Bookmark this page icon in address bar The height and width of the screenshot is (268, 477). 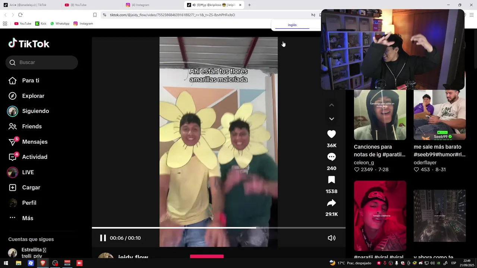click(x=95, y=15)
